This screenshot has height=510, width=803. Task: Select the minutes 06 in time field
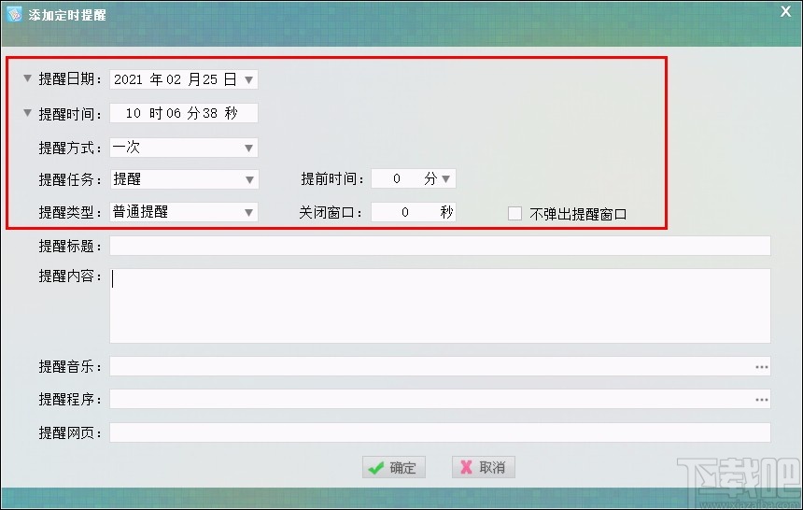tap(174, 113)
